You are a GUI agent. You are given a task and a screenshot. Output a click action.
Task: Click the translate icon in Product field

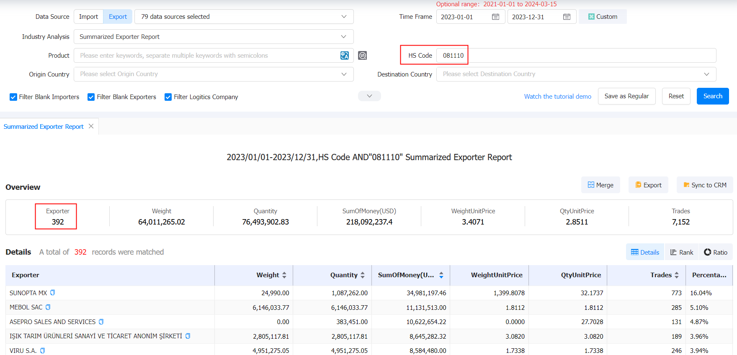coord(344,56)
